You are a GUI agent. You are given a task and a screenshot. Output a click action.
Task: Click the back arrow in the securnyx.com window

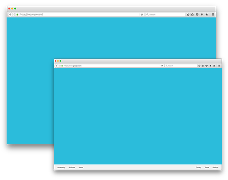10,15
